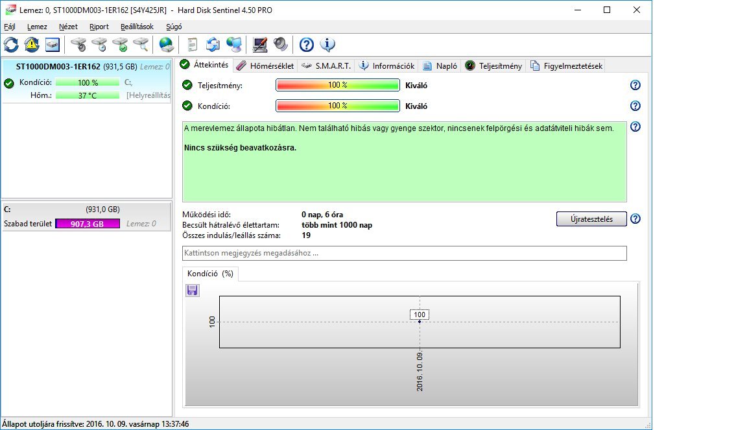The width and height of the screenshot is (747, 430).
Task: Click help icon beside green status text box
Action: (635, 127)
